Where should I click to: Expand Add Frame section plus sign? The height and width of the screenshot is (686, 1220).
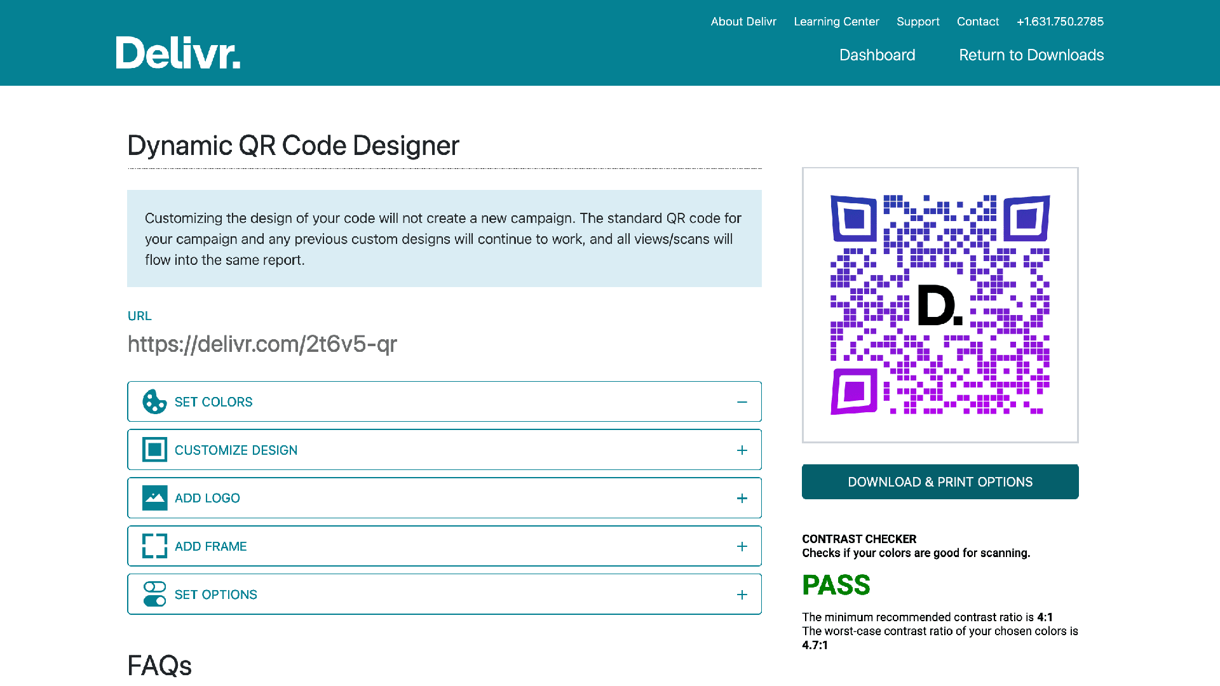pos(742,547)
